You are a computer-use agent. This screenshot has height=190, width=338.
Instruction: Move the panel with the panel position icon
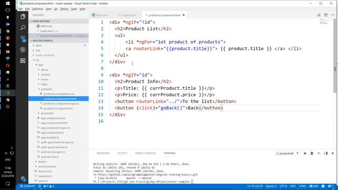[x=326, y=153]
